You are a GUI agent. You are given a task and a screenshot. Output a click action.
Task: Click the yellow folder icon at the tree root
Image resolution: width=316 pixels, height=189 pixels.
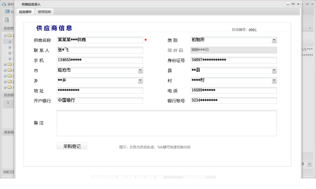point(9,35)
